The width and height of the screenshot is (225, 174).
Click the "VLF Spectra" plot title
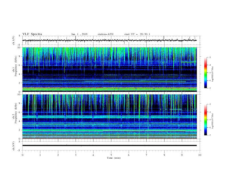(32, 34)
